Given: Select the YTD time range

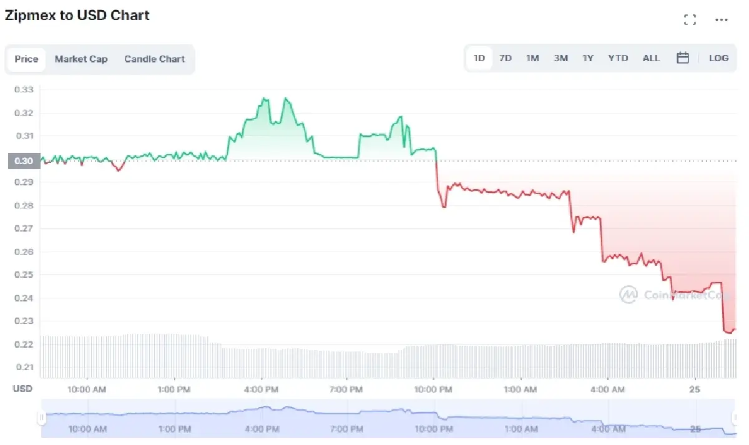Looking at the screenshot, I should click(x=617, y=57).
